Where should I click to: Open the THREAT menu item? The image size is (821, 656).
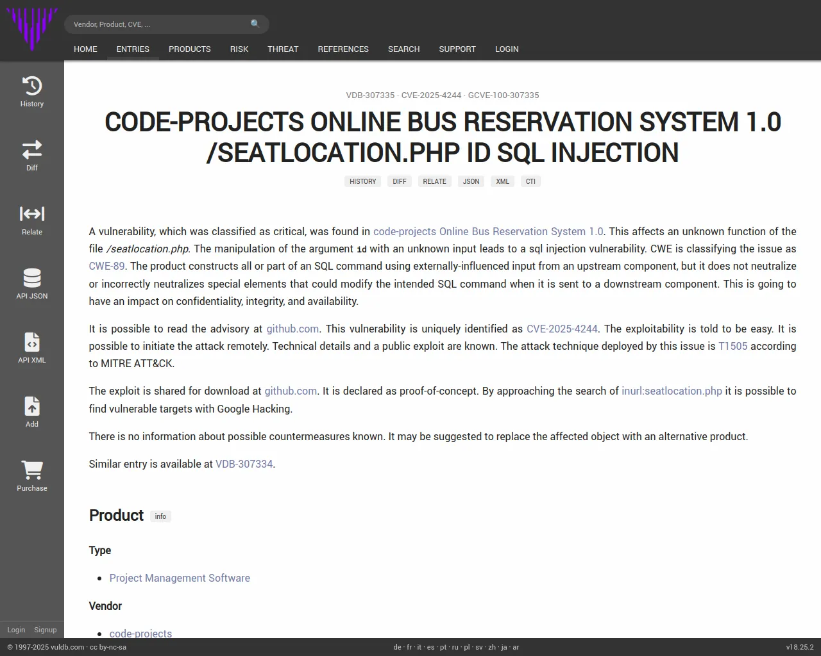point(283,49)
